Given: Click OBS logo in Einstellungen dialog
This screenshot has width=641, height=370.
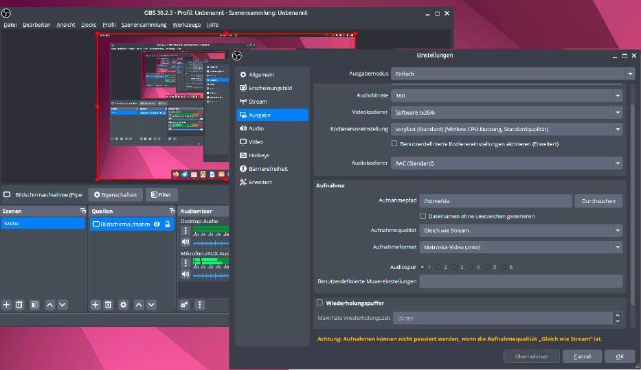Looking at the screenshot, I should coord(237,56).
